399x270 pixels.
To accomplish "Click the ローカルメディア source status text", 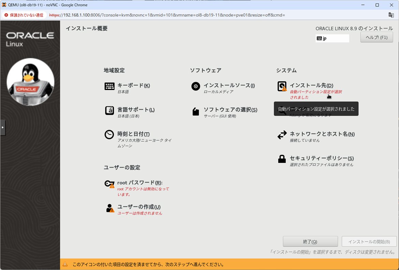I will (x=218, y=92).
